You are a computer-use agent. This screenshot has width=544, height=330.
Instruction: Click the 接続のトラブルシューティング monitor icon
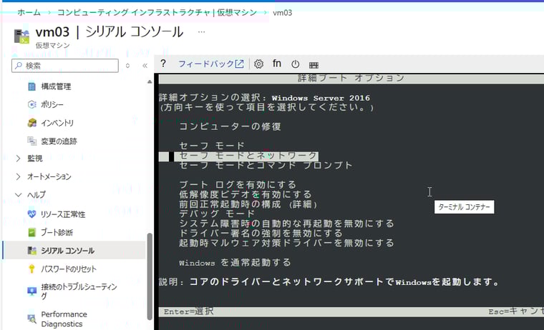point(31,291)
